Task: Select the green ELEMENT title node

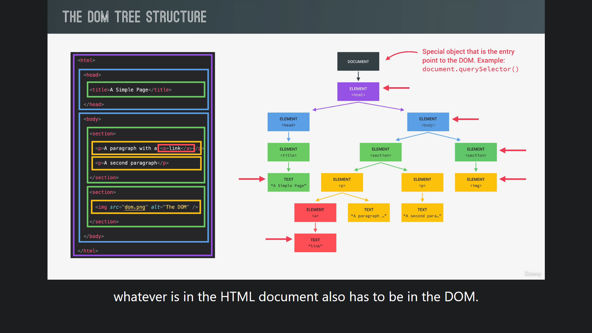Action: click(x=288, y=152)
